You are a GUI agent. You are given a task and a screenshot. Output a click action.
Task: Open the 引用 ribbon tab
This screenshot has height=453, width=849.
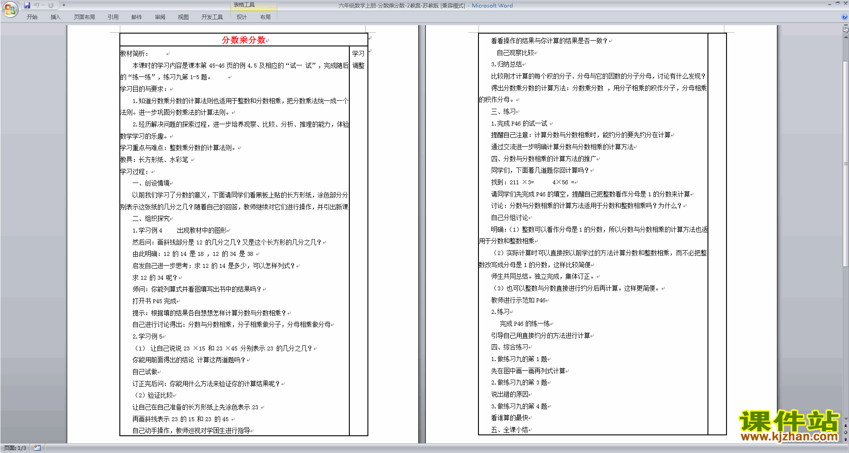pos(113,17)
